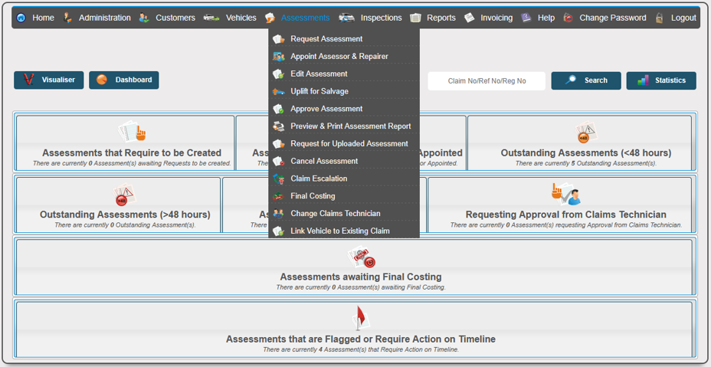The width and height of the screenshot is (711, 367).
Task: Click the Search button
Action: coord(586,80)
